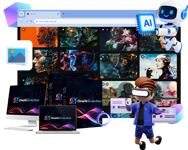Click the Google logo in the address bar
Screen dimensions: 188x150
37,21
